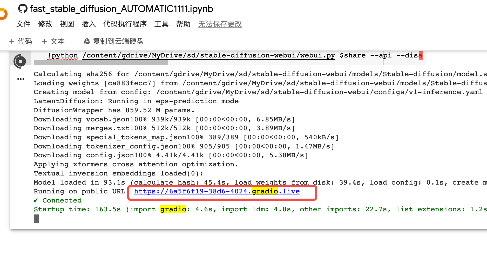Click the Google Drive icon on 复制到云端硬盘
This screenshot has width=487, height=261.
pos(87,41)
